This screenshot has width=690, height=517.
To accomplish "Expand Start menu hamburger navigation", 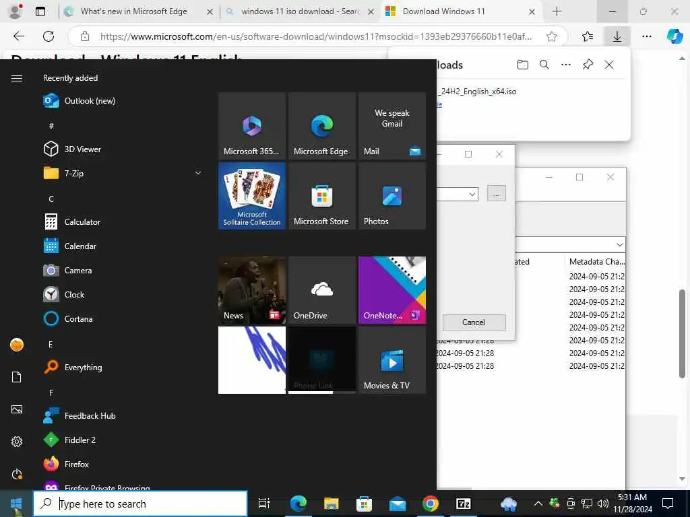I will [17, 78].
